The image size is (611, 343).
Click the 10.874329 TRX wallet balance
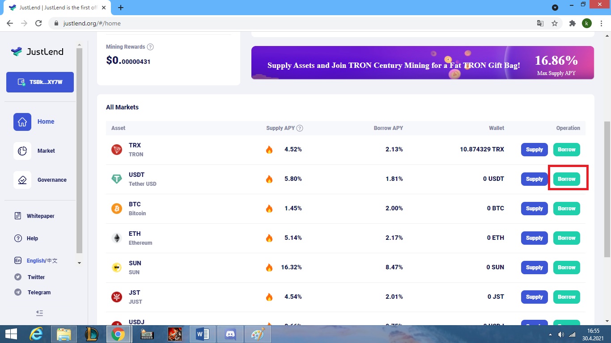[482, 149]
